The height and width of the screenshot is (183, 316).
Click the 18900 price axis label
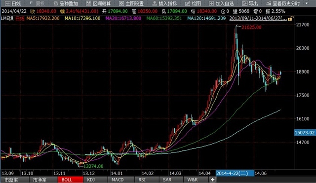(303, 72)
